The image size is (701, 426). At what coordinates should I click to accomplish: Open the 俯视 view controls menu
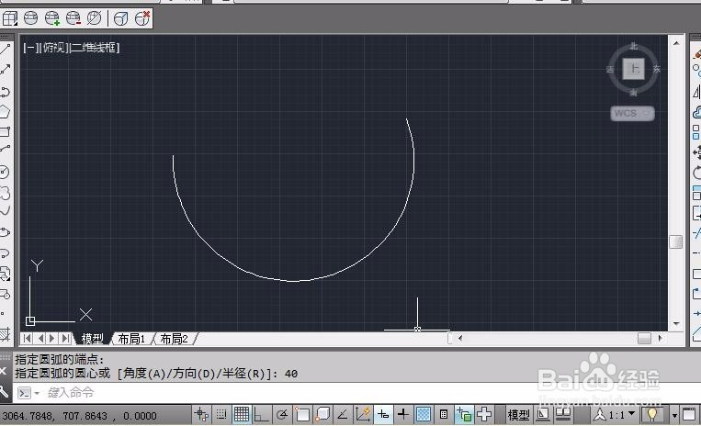(53, 48)
